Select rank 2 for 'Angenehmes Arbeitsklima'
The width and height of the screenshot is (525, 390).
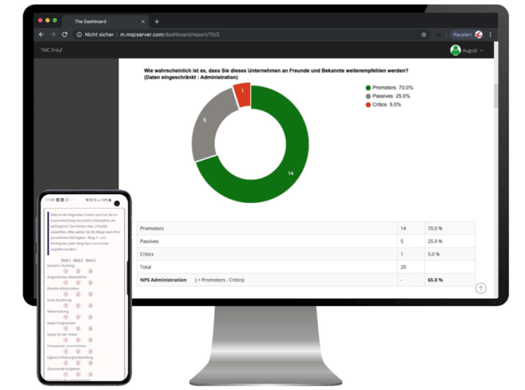click(78, 283)
